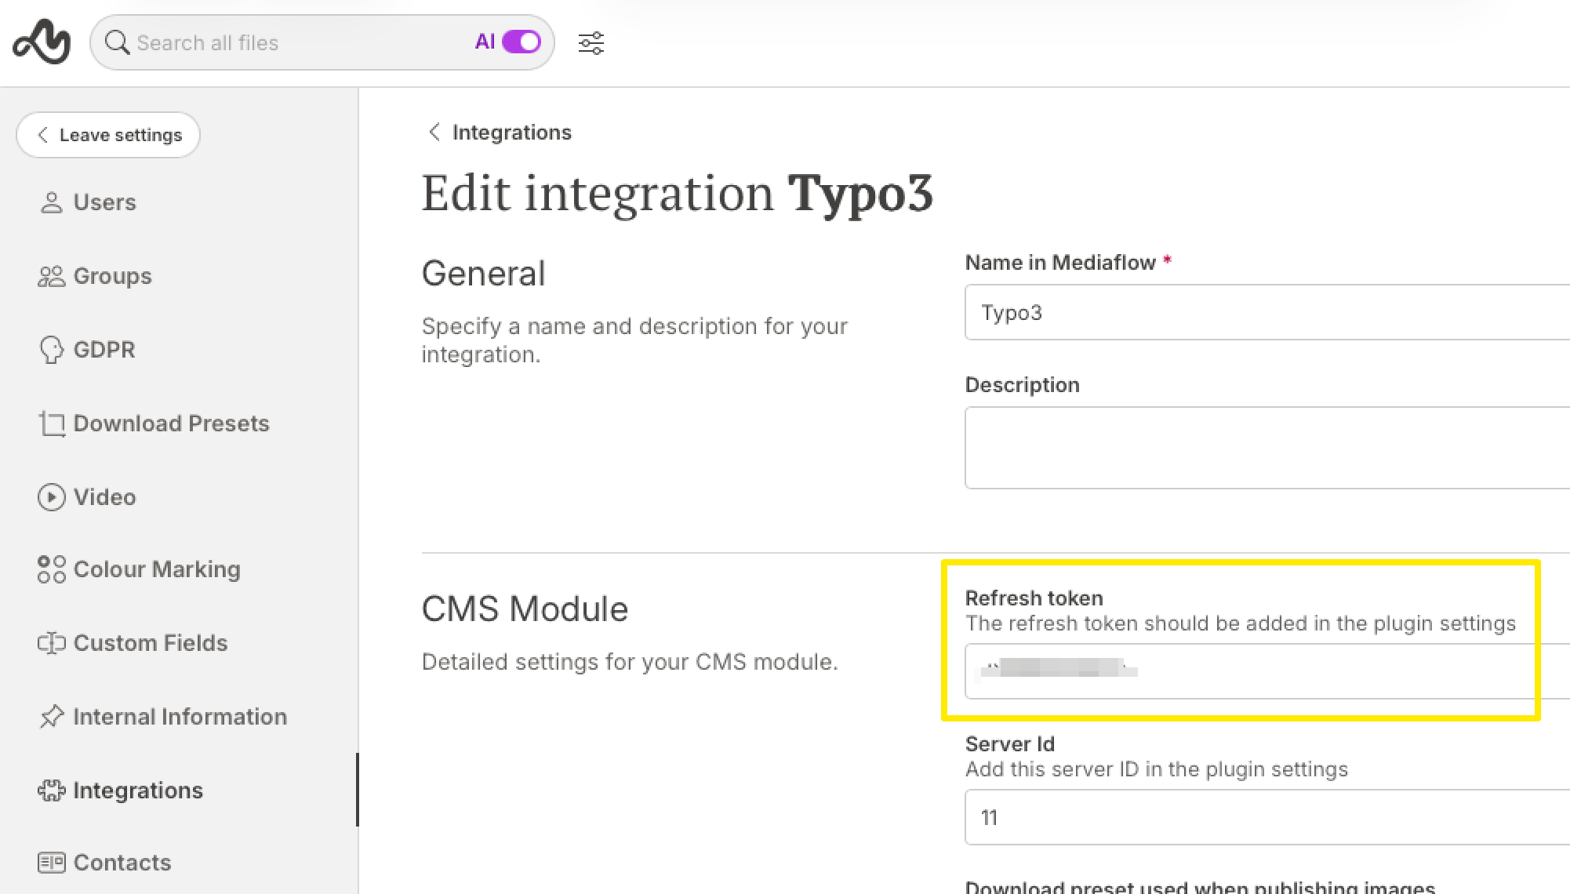
Task: Open the search filter sliders icon
Action: pyautogui.click(x=591, y=42)
